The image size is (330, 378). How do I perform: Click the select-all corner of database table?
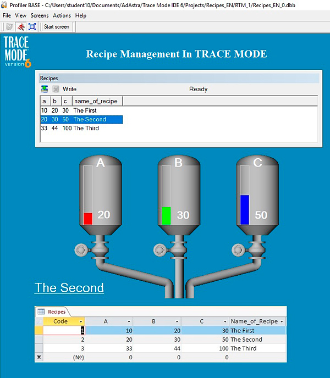click(x=39, y=321)
